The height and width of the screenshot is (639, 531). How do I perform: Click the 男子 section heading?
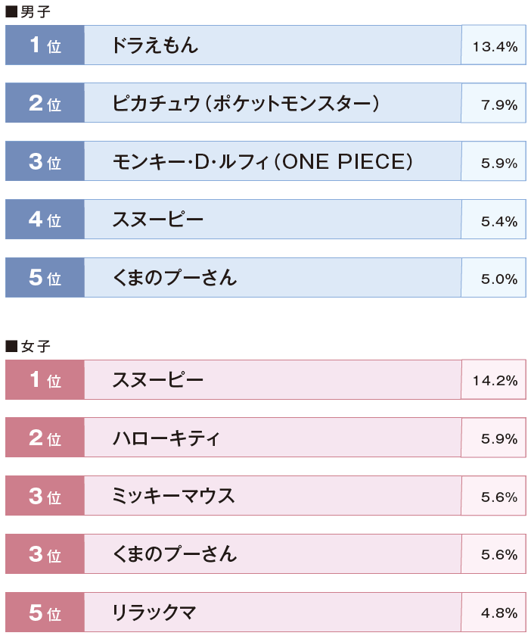pos(29,11)
